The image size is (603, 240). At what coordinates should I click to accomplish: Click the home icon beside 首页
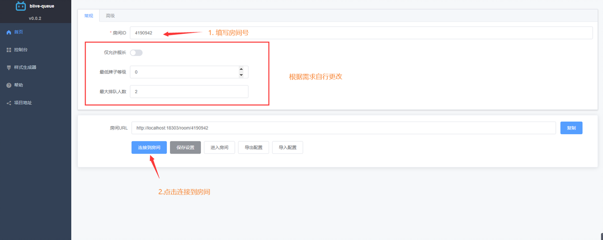pyautogui.click(x=9, y=32)
